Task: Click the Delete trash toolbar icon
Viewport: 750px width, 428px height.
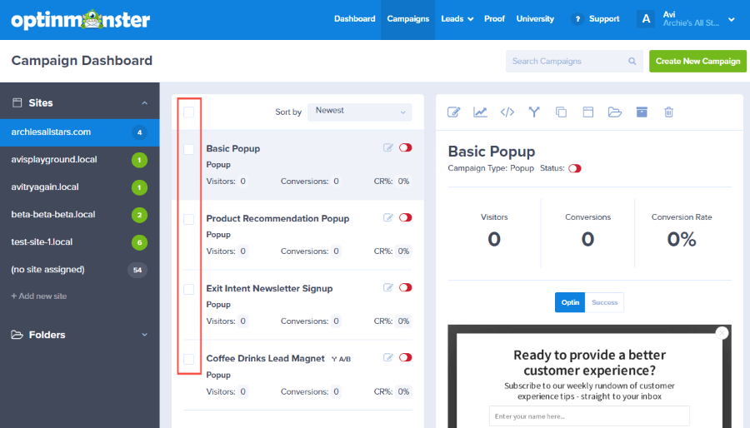Action: 668,112
